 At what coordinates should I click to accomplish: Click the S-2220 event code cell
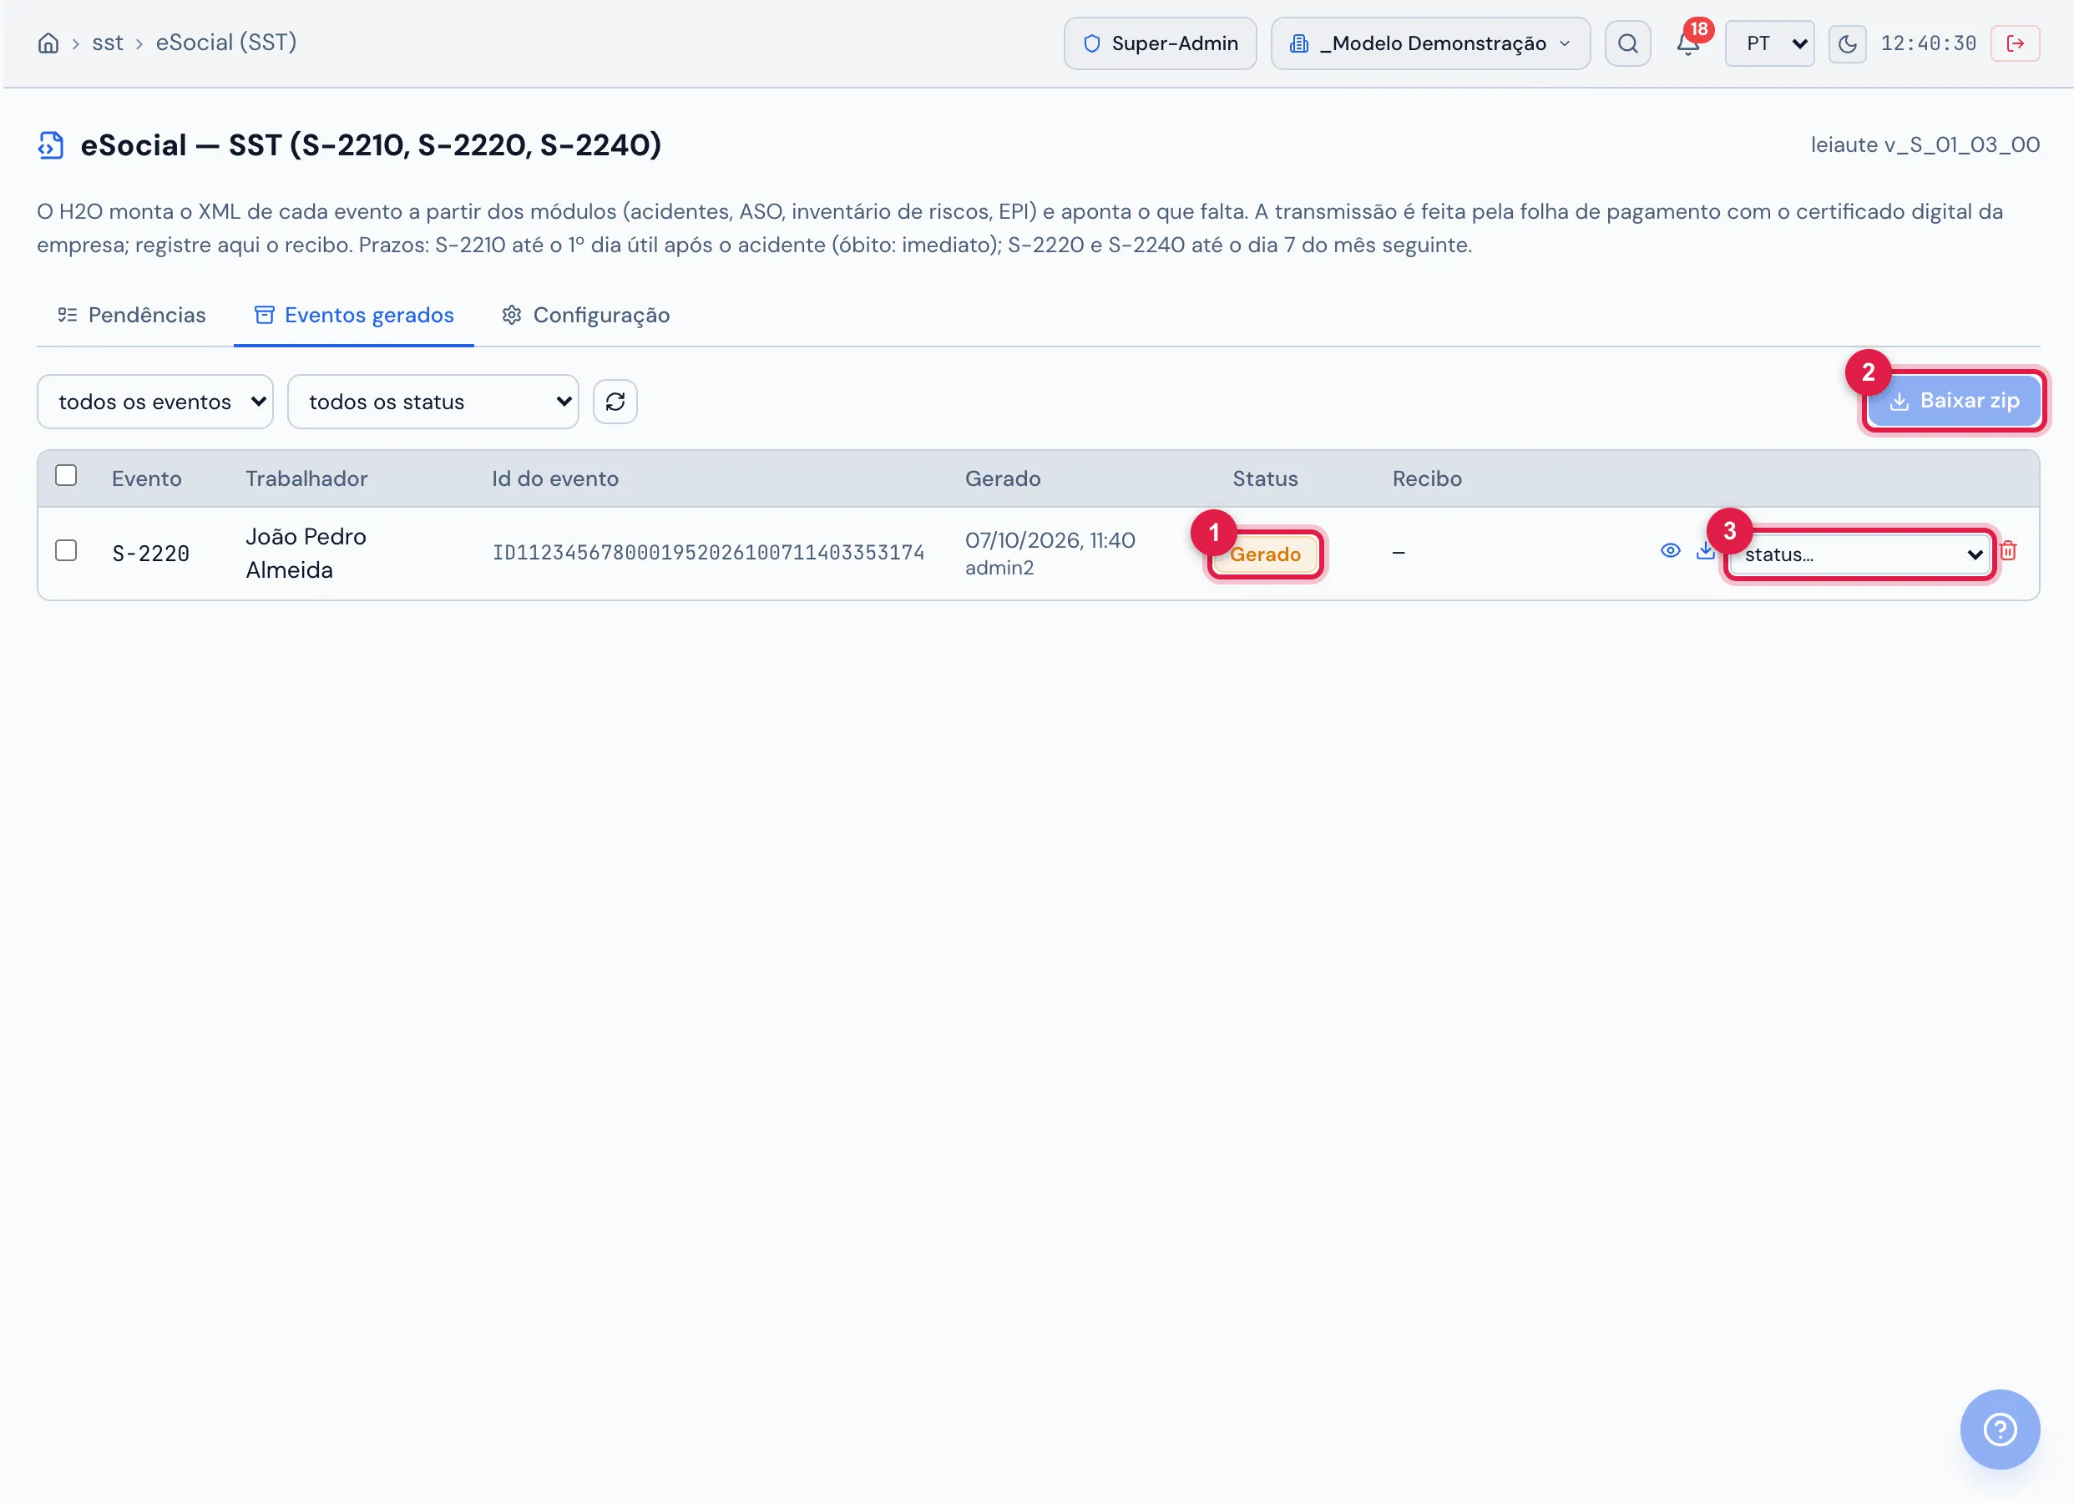click(151, 554)
